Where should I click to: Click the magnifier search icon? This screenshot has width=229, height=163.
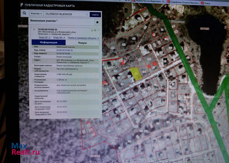tap(25, 14)
